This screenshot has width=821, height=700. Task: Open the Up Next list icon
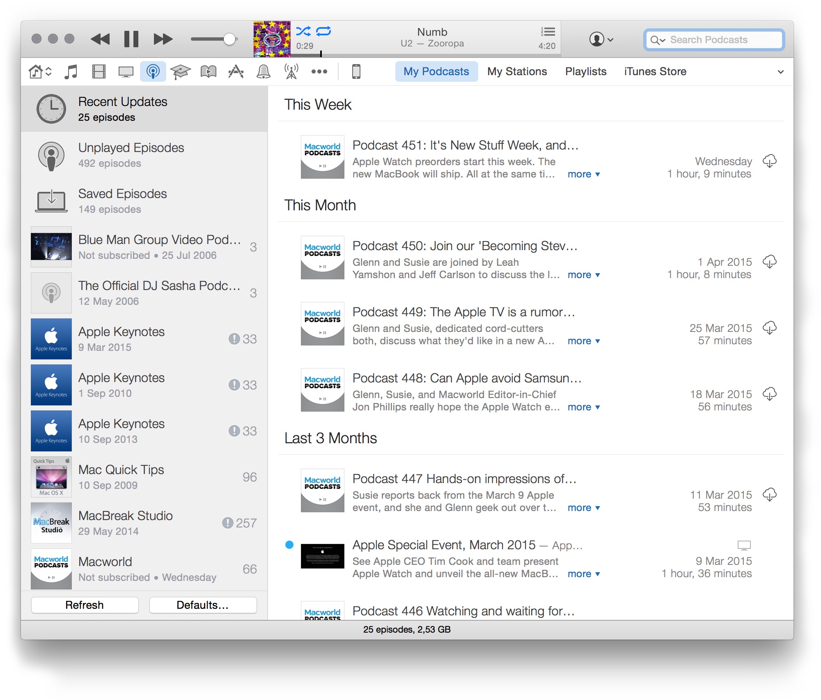(x=548, y=32)
